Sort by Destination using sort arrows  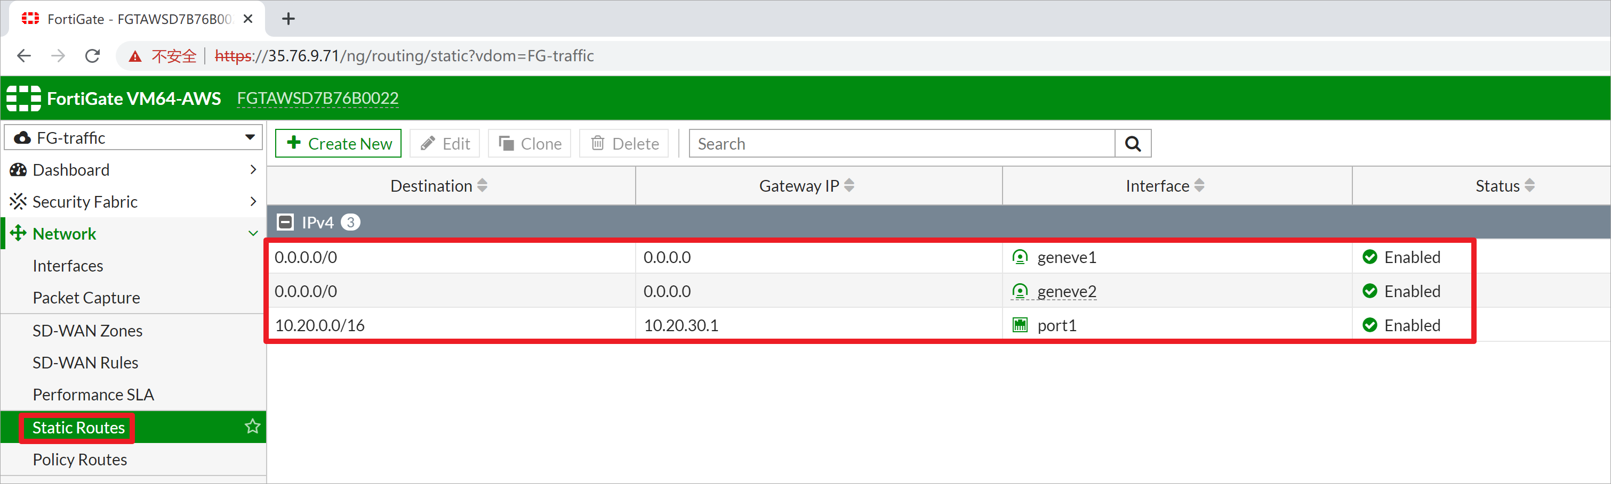[x=482, y=185]
